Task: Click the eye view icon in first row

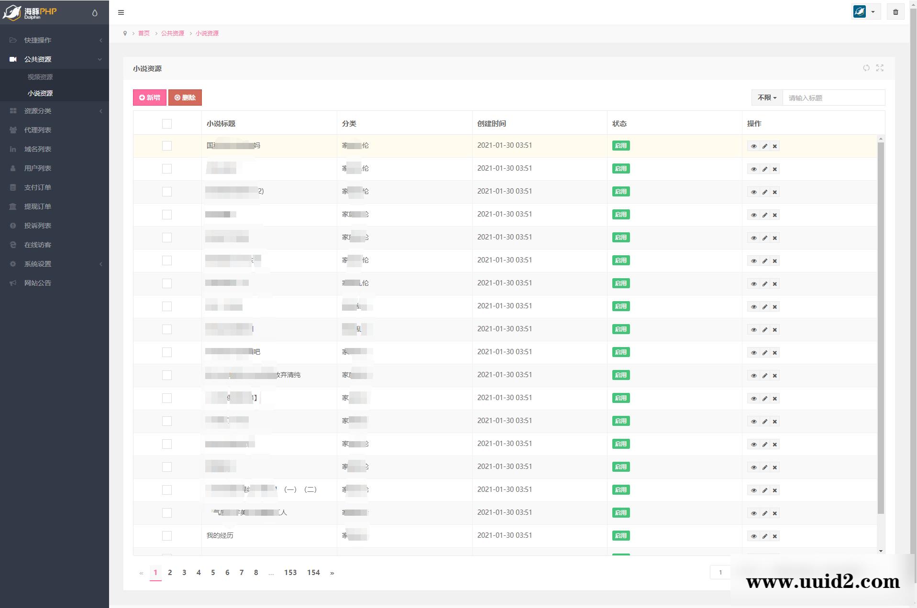Action: (x=753, y=146)
